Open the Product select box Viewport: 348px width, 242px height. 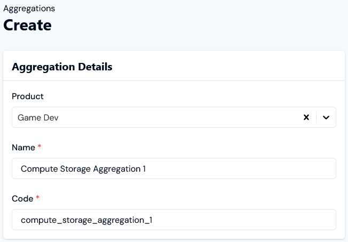pyautogui.click(x=160, y=117)
